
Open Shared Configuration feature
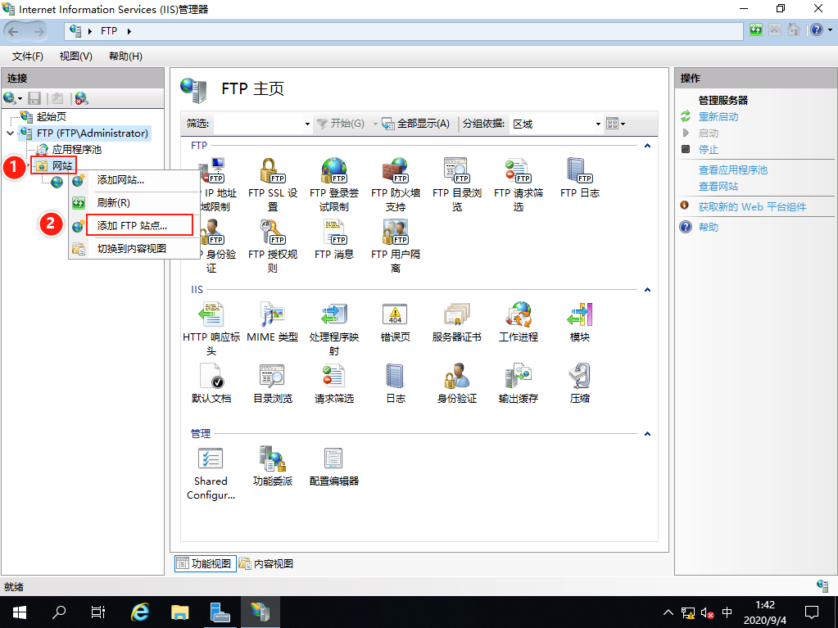211,473
